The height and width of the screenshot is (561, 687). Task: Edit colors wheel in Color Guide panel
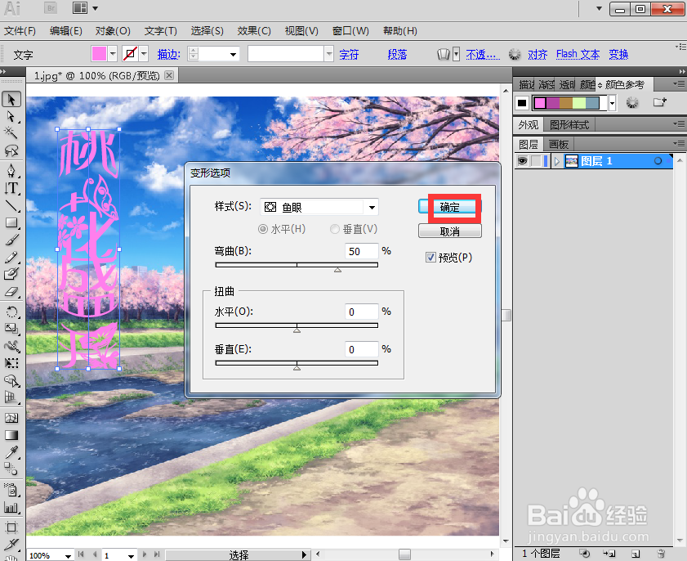631,103
